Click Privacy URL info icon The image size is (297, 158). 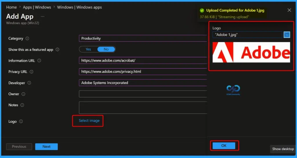[x=31, y=72]
